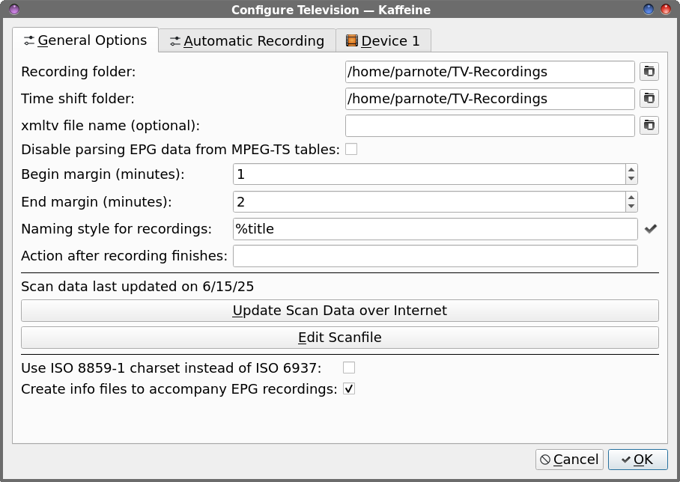The image size is (680, 482).
Task: Uncheck Create info files for EPG recordings
Action: [349, 388]
